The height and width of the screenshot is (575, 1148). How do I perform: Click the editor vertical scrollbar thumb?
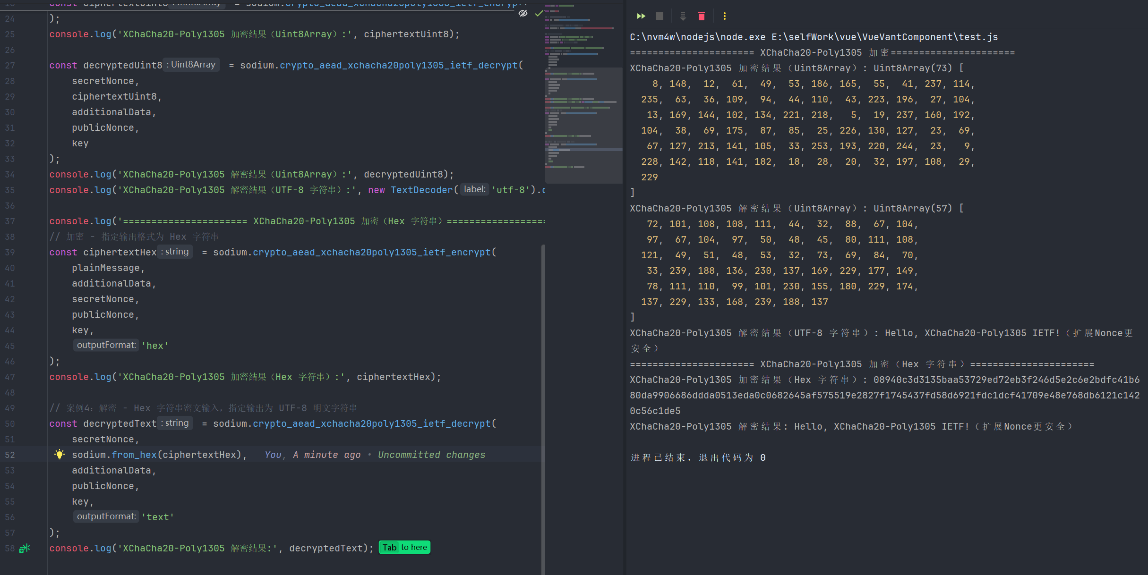coord(543,406)
